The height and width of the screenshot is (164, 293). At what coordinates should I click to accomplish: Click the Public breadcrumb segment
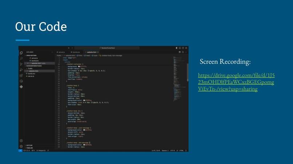tap(59, 55)
